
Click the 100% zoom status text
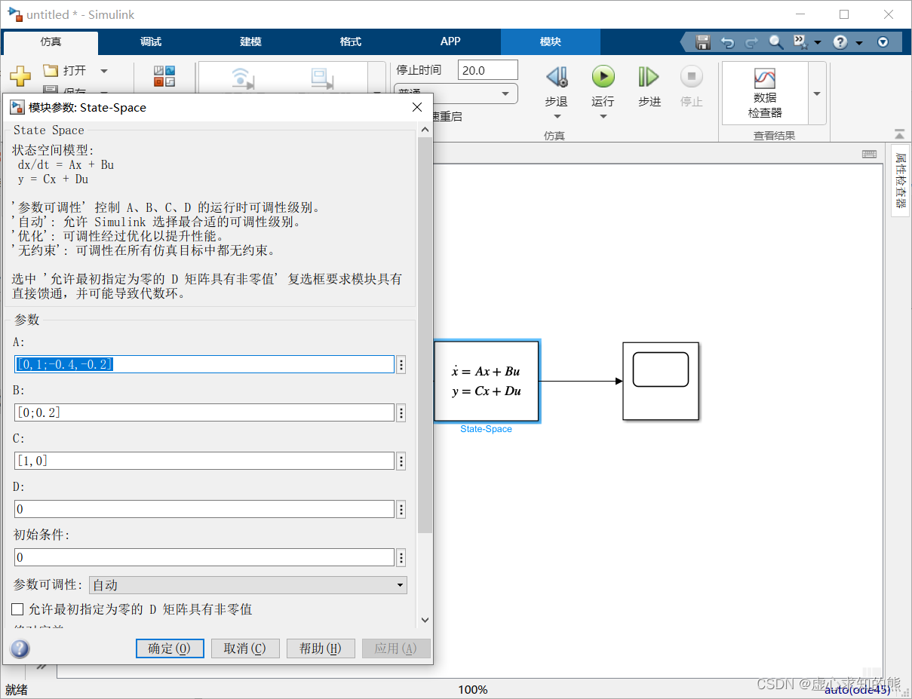(x=473, y=689)
